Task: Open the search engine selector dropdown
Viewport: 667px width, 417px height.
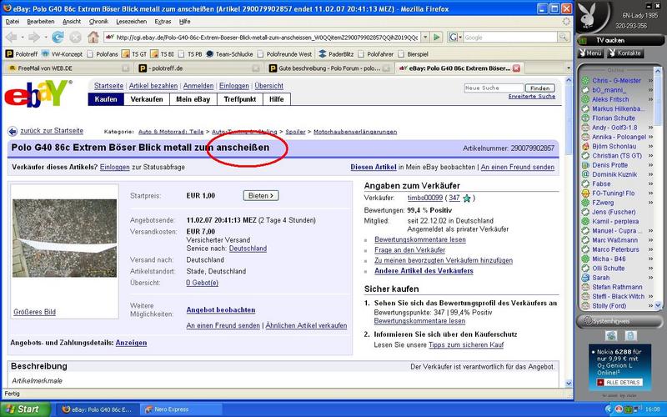Action: pos(460,38)
